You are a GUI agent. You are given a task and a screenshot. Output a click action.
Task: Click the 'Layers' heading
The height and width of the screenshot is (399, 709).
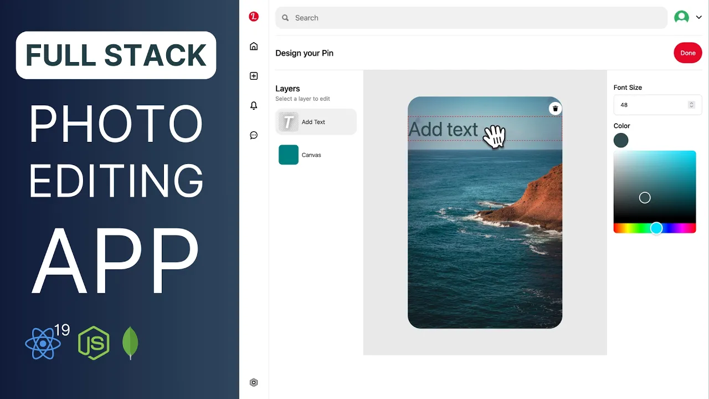pyautogui.click(x=287, y=89)
